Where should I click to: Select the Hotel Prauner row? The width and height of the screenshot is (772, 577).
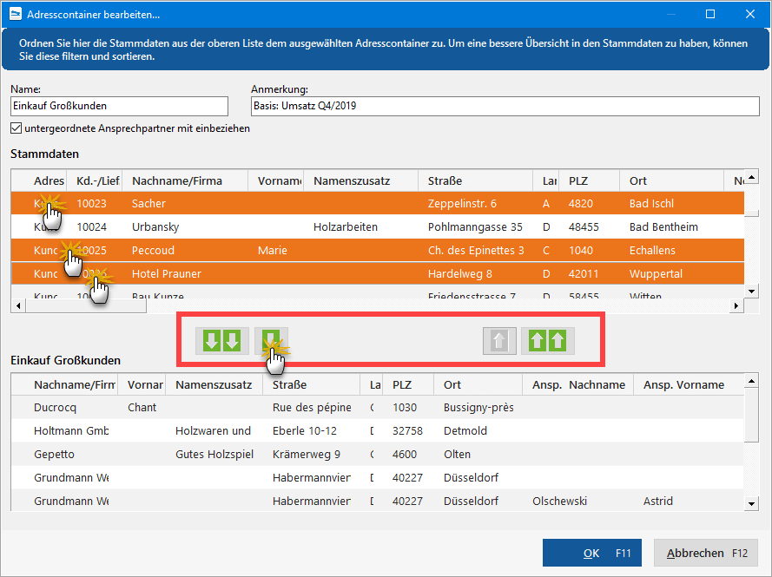pos(377,273)
